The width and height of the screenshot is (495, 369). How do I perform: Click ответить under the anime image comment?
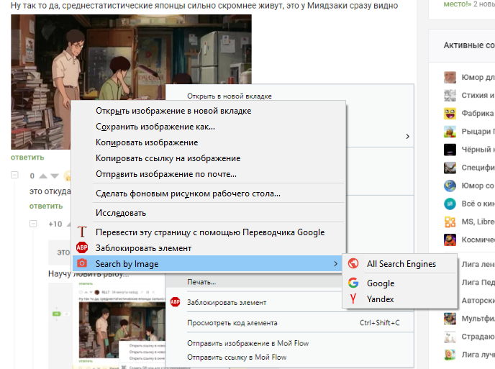pyautogui.click(x=27, y=158)
